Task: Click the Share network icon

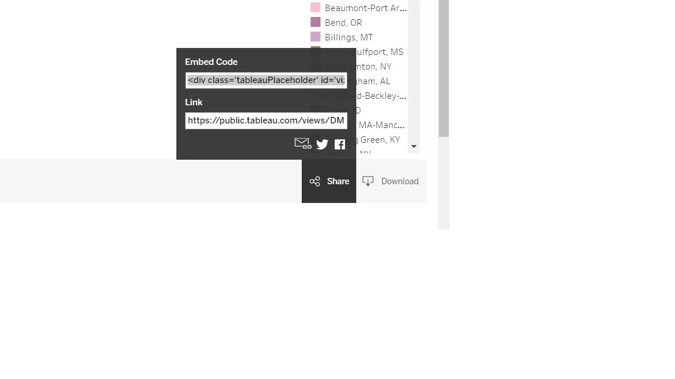Action: pos(315,181)
